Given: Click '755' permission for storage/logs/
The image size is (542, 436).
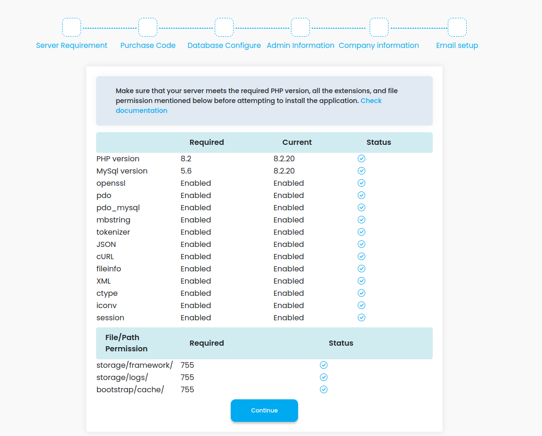Looking at the screenshot, I should click(187, 377).
